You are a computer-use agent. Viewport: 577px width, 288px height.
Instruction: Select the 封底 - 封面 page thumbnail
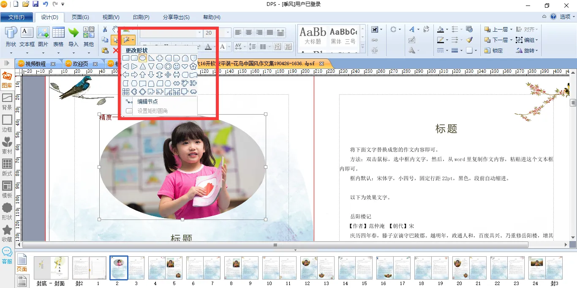(51, 268)
